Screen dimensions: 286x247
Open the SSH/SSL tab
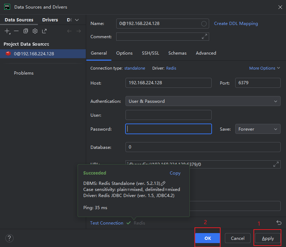[x=151, y=53]
